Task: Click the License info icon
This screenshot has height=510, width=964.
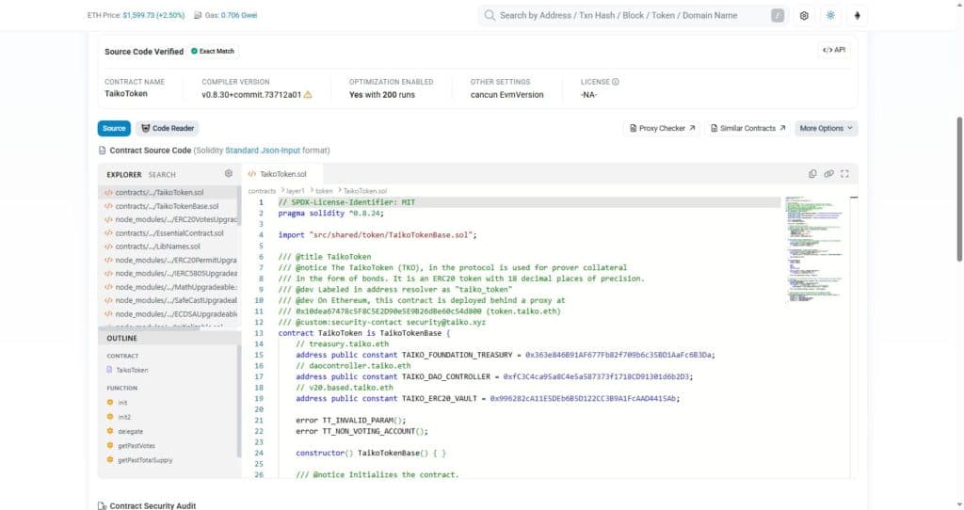Action: click(616, 82)
